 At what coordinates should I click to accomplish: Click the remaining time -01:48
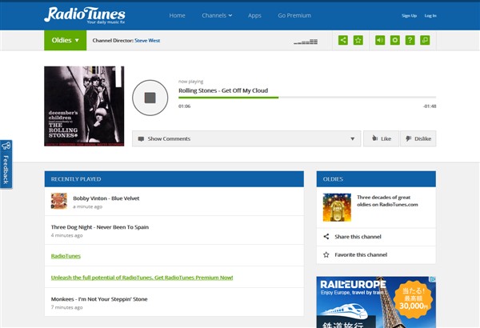(430, 106)
